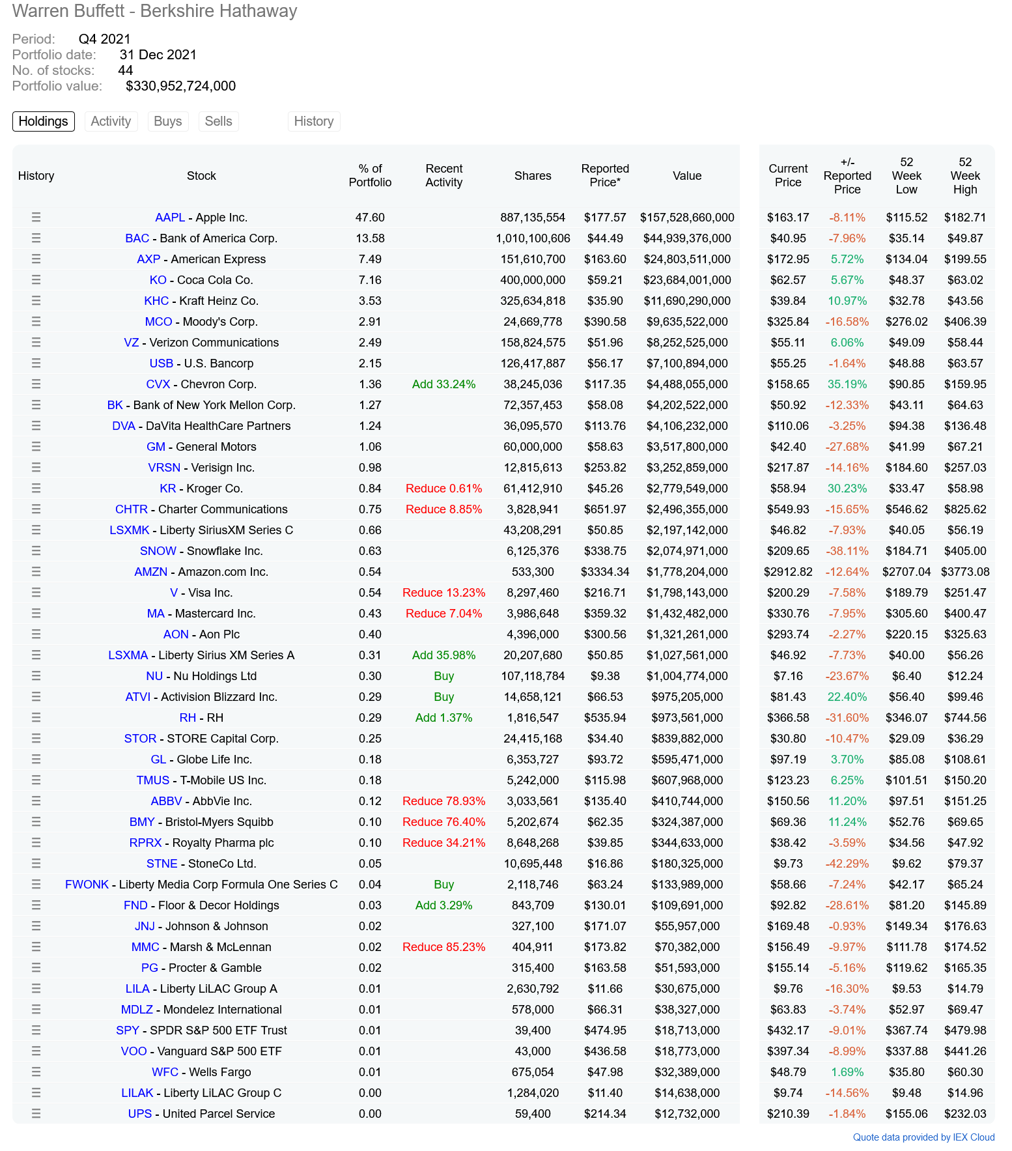The width and height of the screenshot is (1012, 1151).
Task: Click history icon for Chevron Corp. row
Action: coord(36,384)
